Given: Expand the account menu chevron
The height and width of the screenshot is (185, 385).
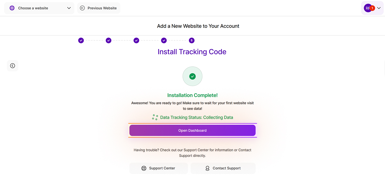Looking at the screenshot, I should click(379, 8).
